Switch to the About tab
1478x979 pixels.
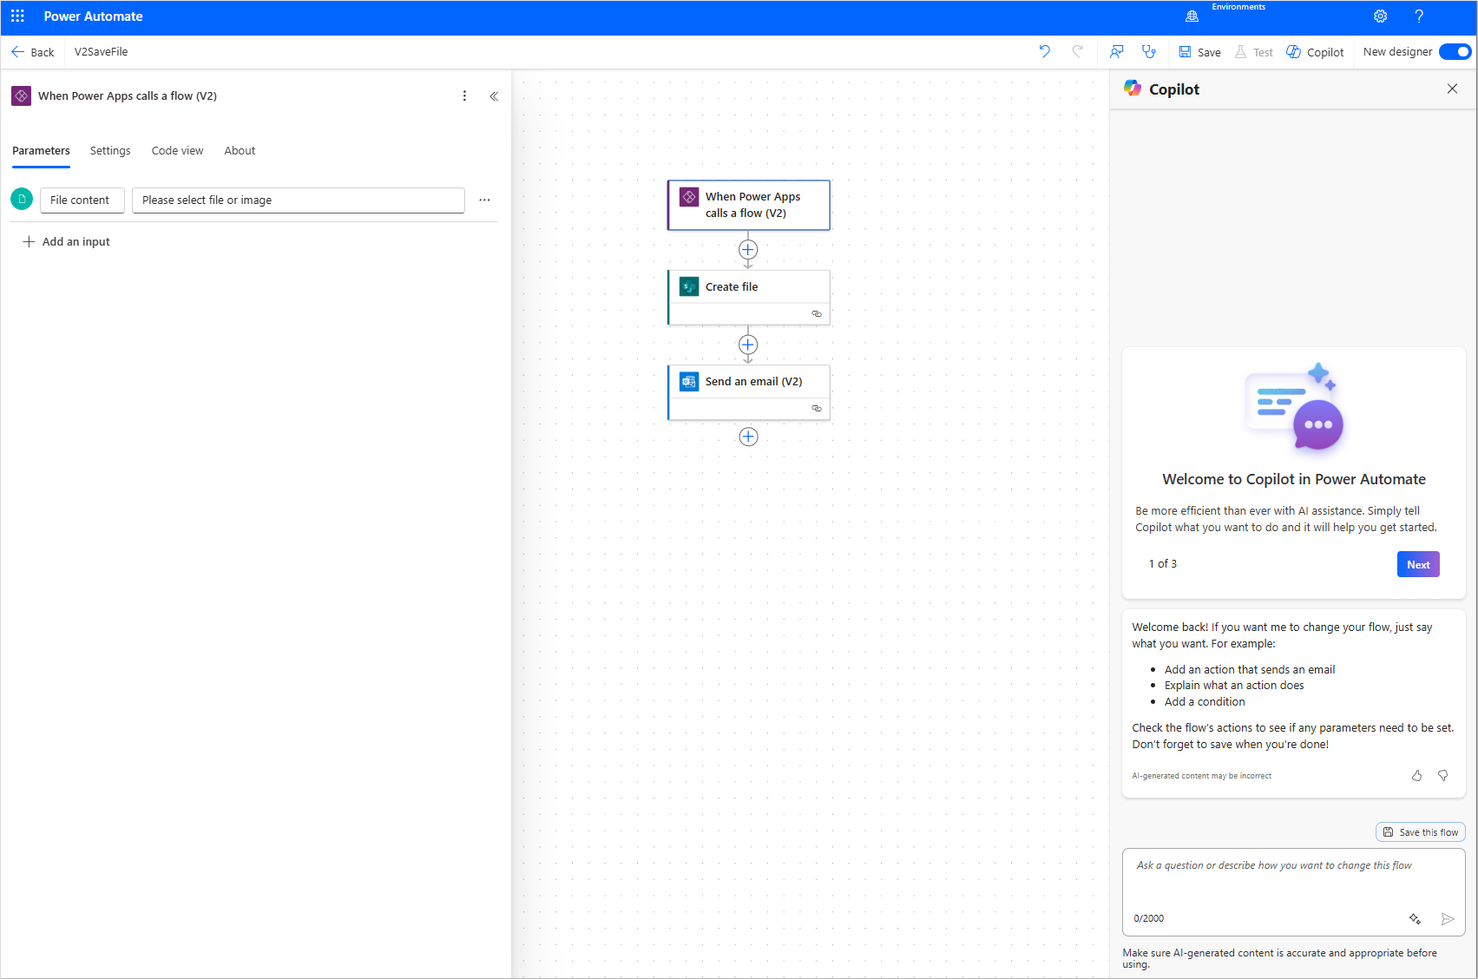[240, 151]
